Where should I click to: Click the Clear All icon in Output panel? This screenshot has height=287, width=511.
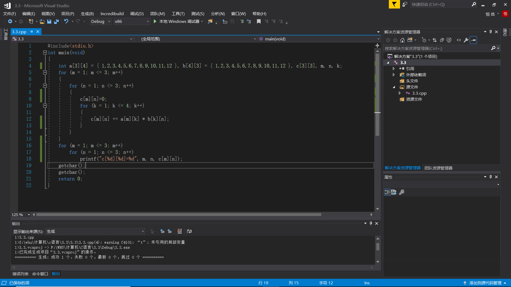click(x=180, y=231)
